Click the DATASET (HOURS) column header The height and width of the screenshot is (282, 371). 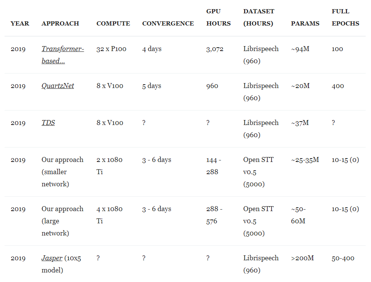[x=259, y=18]
